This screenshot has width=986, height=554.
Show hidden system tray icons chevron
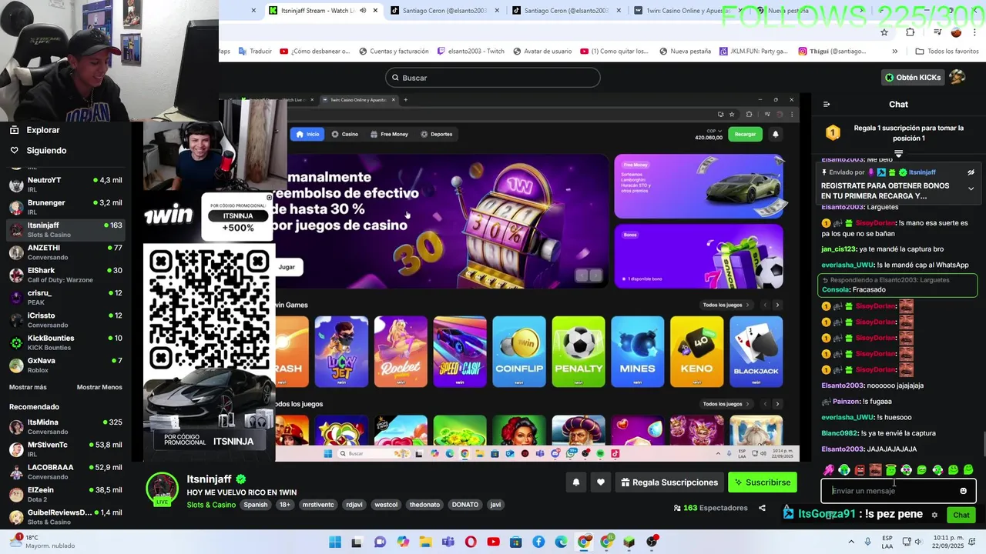coord(851,542)
